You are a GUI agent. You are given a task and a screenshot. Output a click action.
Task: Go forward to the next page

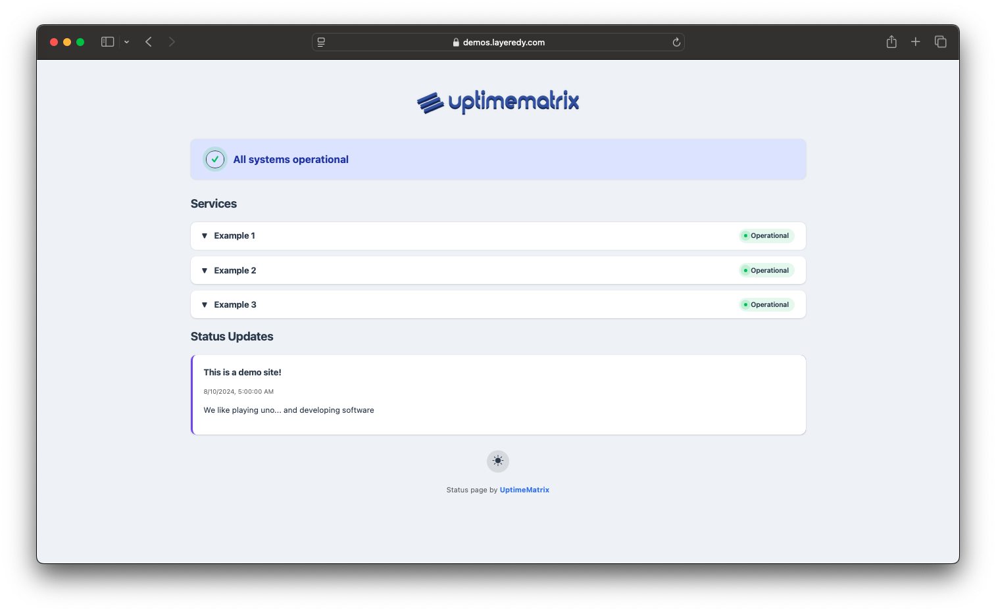[x=172, y=42]
